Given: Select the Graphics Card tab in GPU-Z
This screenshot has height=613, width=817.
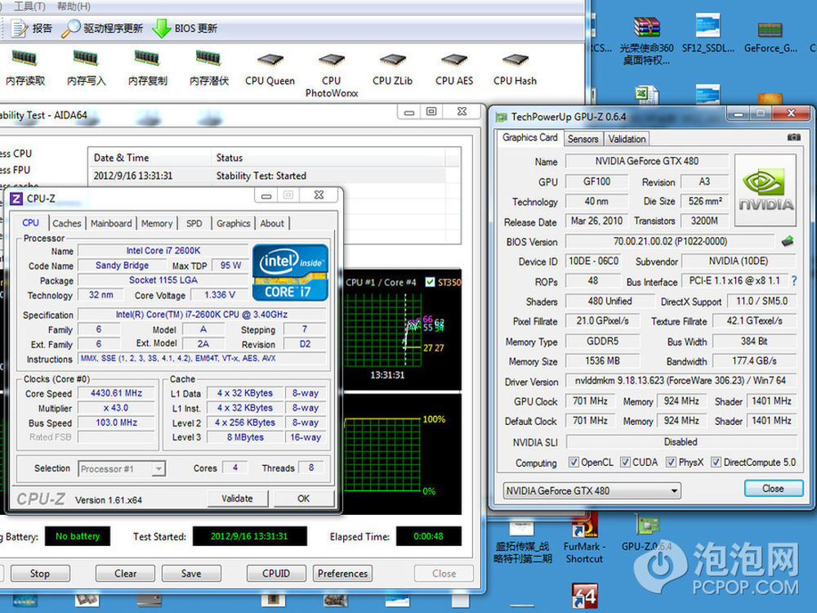Looking at the screenshot, I should tap(530, 137).
